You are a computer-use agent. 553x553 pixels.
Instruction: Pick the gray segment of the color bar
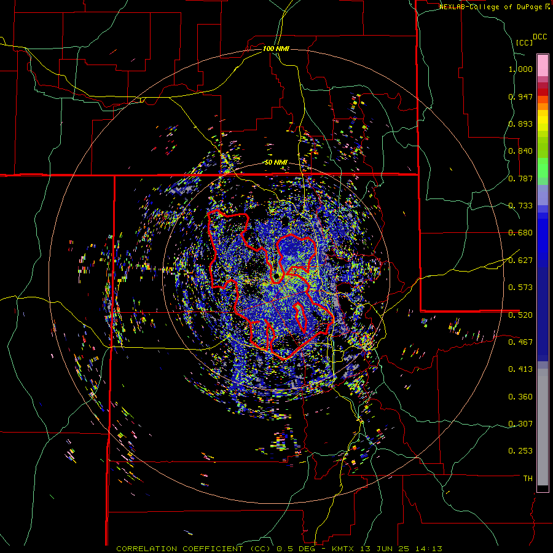click(x=543, y=427)
